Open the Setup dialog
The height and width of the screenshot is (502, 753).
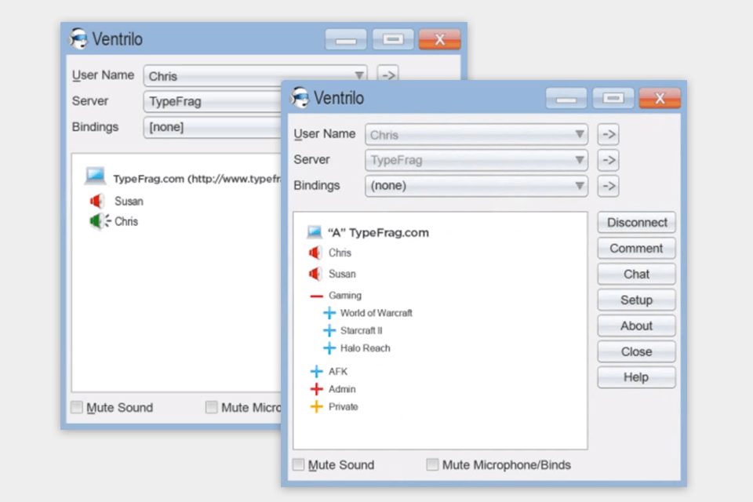tap(636, 300)
